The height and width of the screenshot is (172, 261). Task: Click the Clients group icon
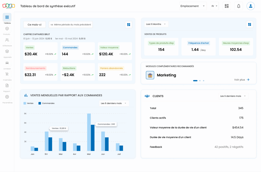coord(147,96)
